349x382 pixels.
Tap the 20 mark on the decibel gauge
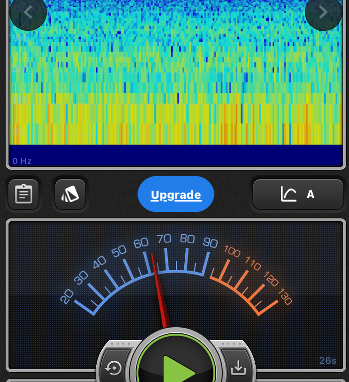(x=67, y=296)
